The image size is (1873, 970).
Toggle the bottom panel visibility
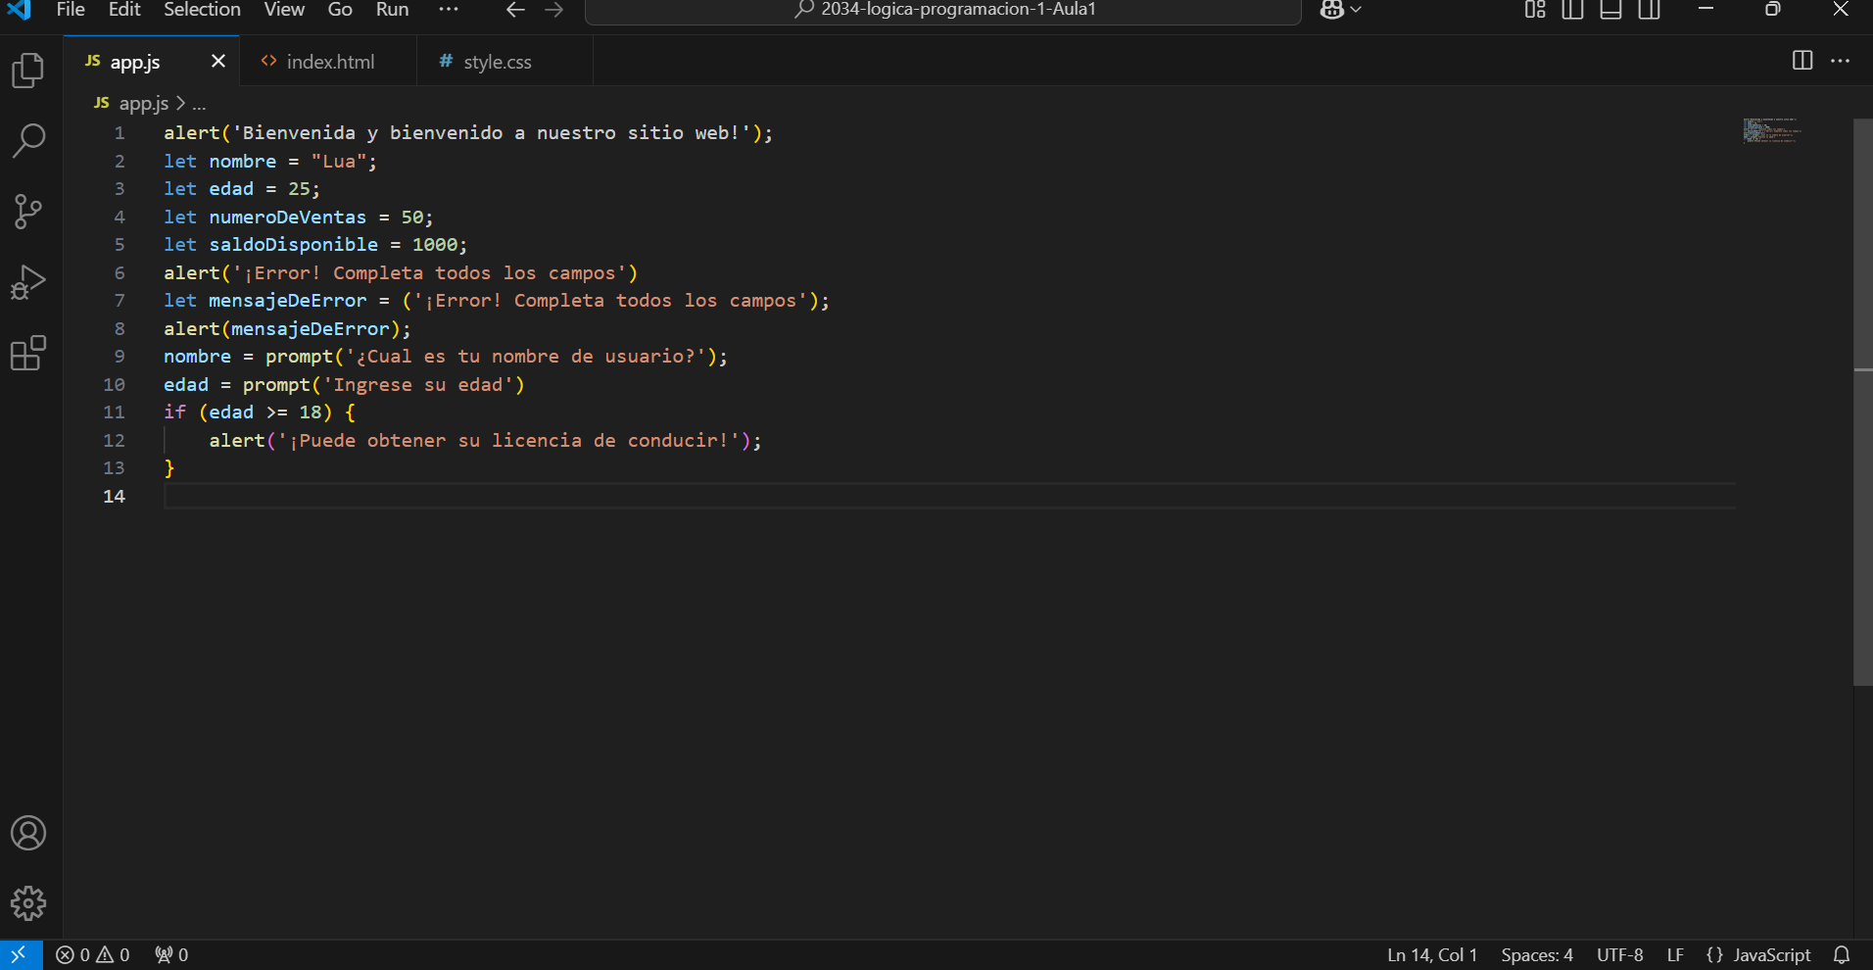pos(1611,10)
